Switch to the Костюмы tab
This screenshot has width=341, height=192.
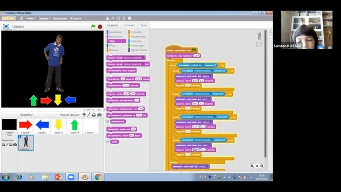pyautogui.click(x=129, y=25)
